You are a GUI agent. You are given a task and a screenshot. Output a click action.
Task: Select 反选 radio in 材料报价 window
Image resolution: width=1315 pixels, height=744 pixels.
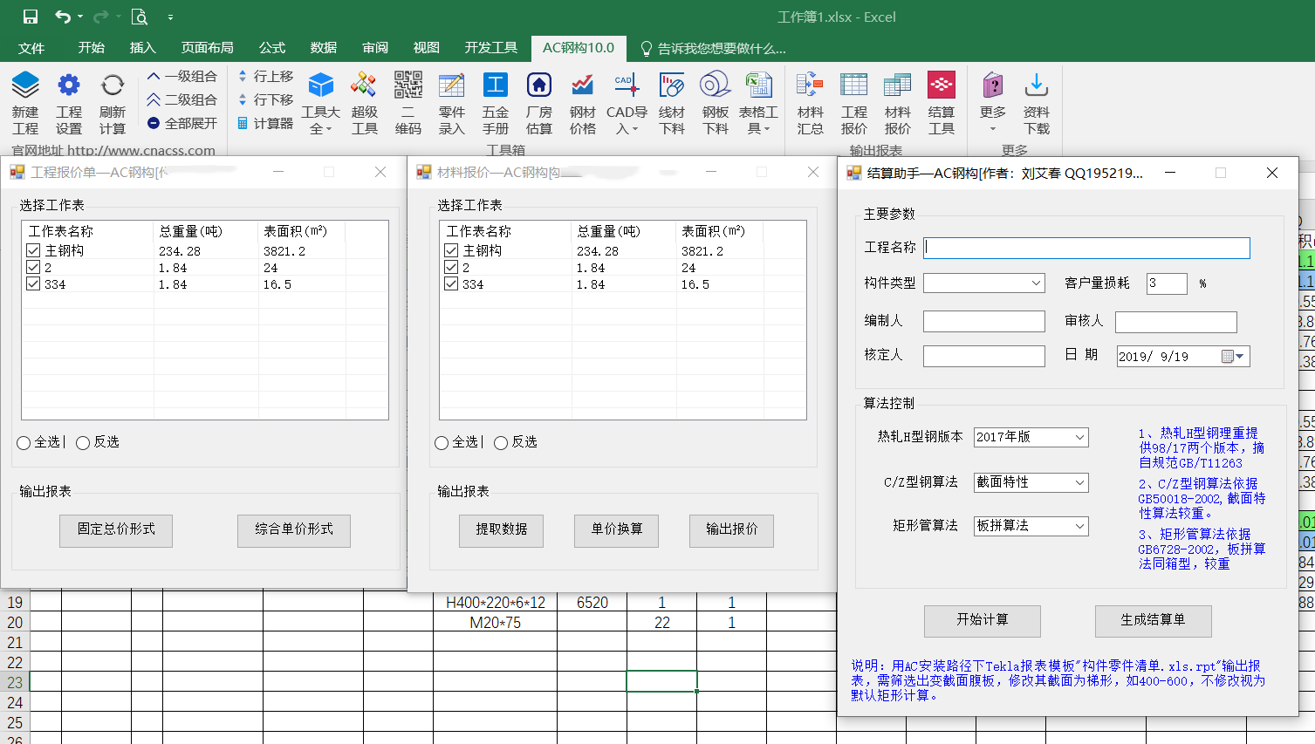click(501, 443)
